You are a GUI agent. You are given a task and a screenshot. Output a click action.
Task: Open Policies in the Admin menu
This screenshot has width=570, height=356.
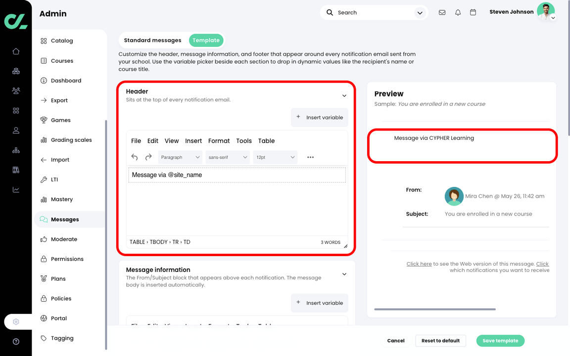coord(61,299)
